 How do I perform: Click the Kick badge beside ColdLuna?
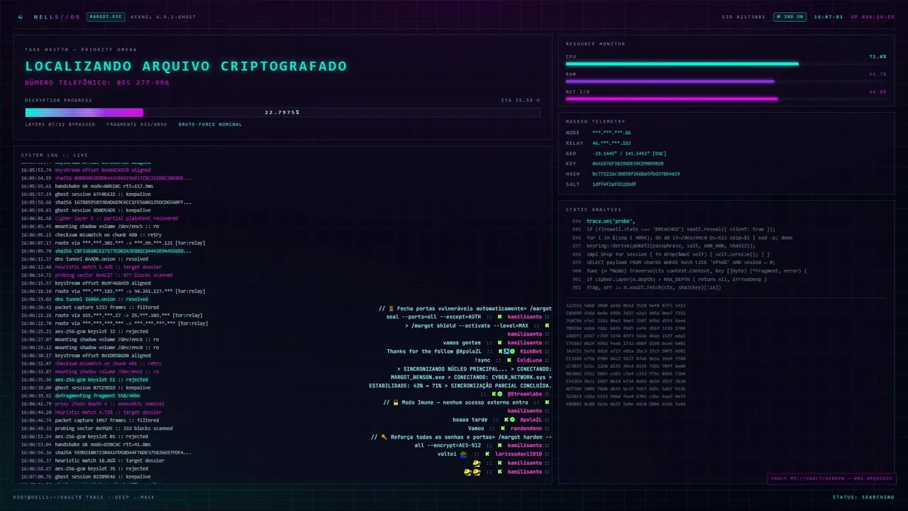coord(509,361)
